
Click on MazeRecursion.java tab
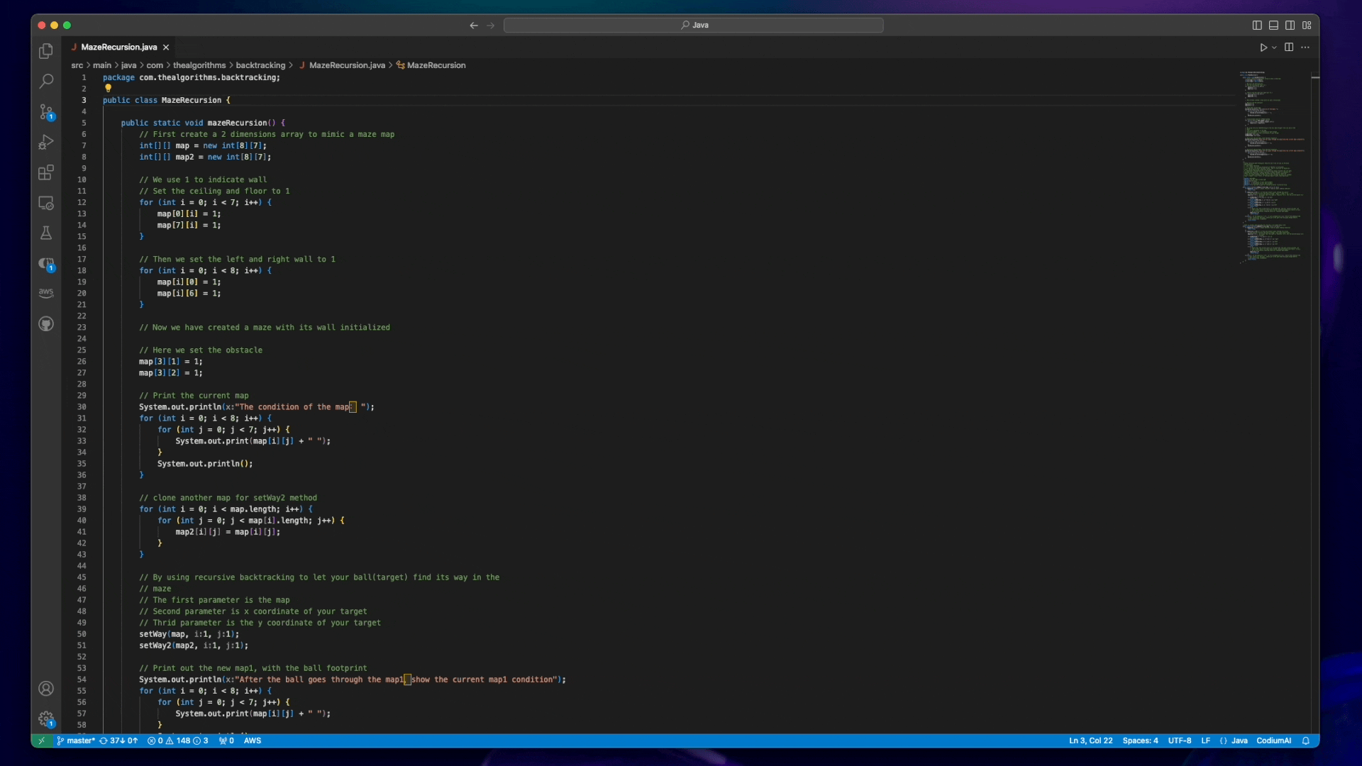pos(118,46)
